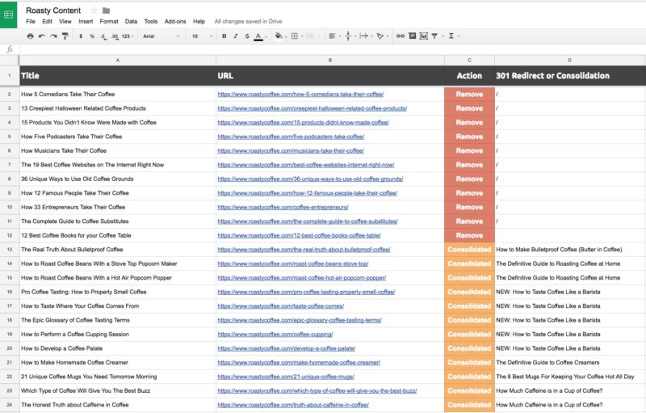This screenshot has height=413, width=646.
Task: Open the Help menu
Action: (x=199, y=22)
